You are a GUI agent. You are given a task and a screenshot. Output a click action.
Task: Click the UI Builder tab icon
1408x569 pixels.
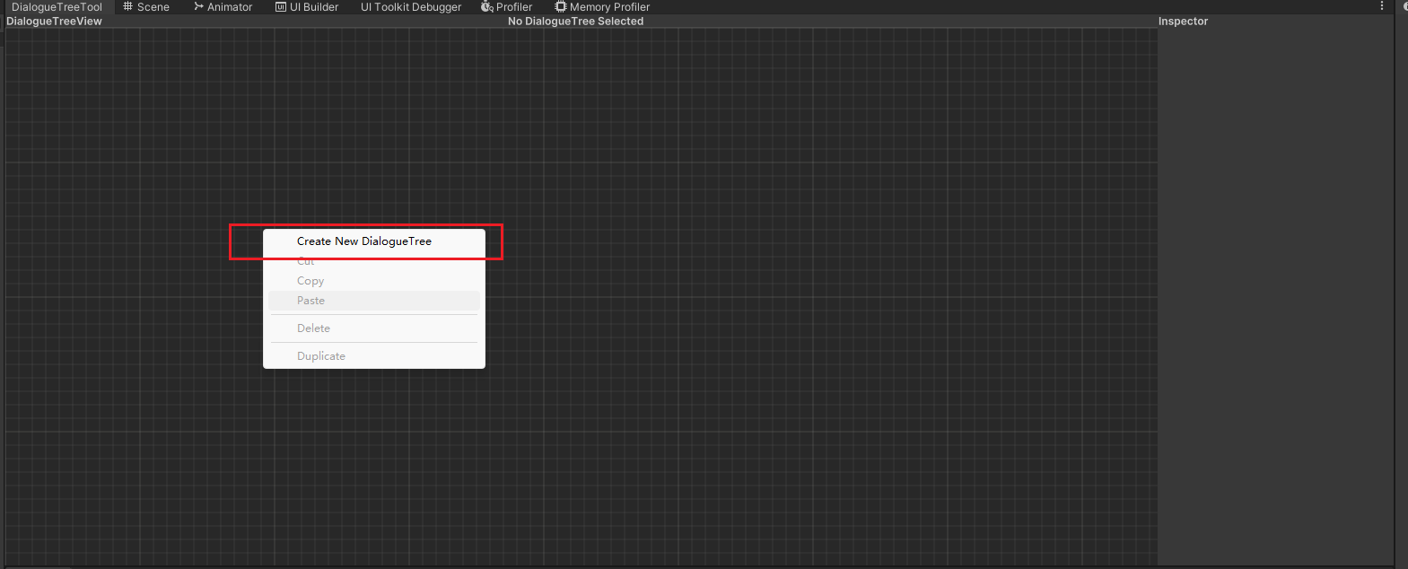click(x=281, y=7)
